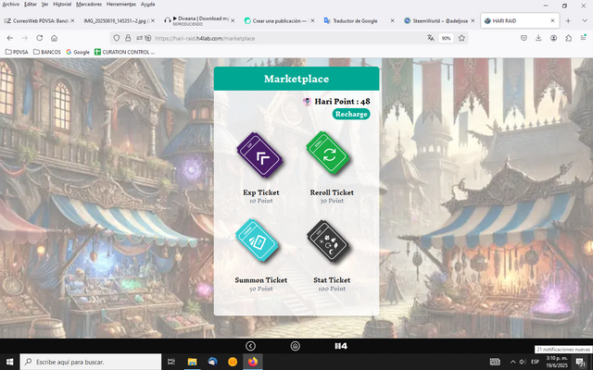Open the Ver menu

[x=45, y=4]
